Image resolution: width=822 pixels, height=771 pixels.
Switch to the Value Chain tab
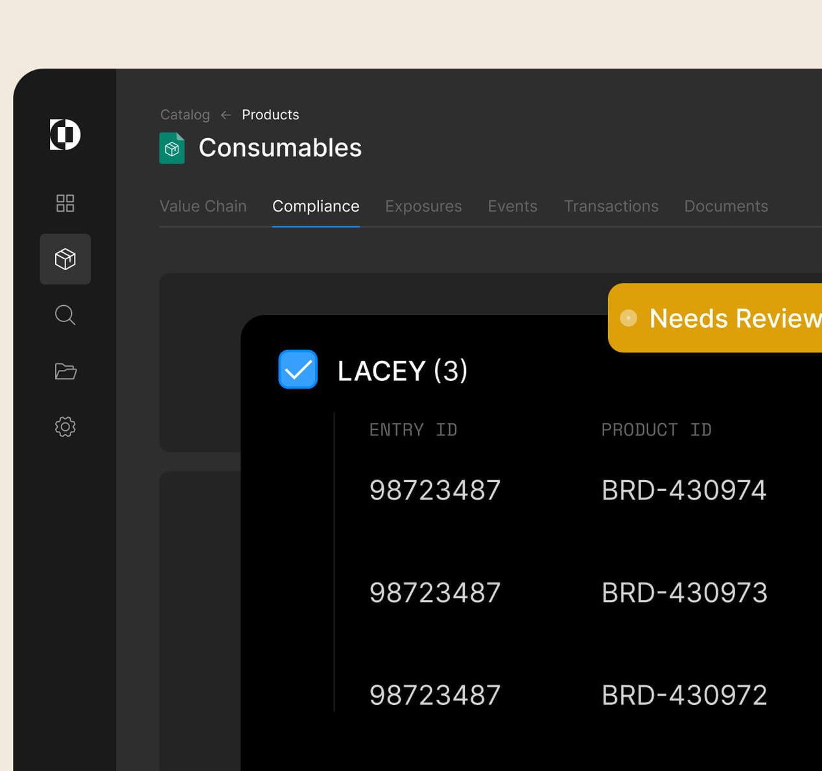203,206
